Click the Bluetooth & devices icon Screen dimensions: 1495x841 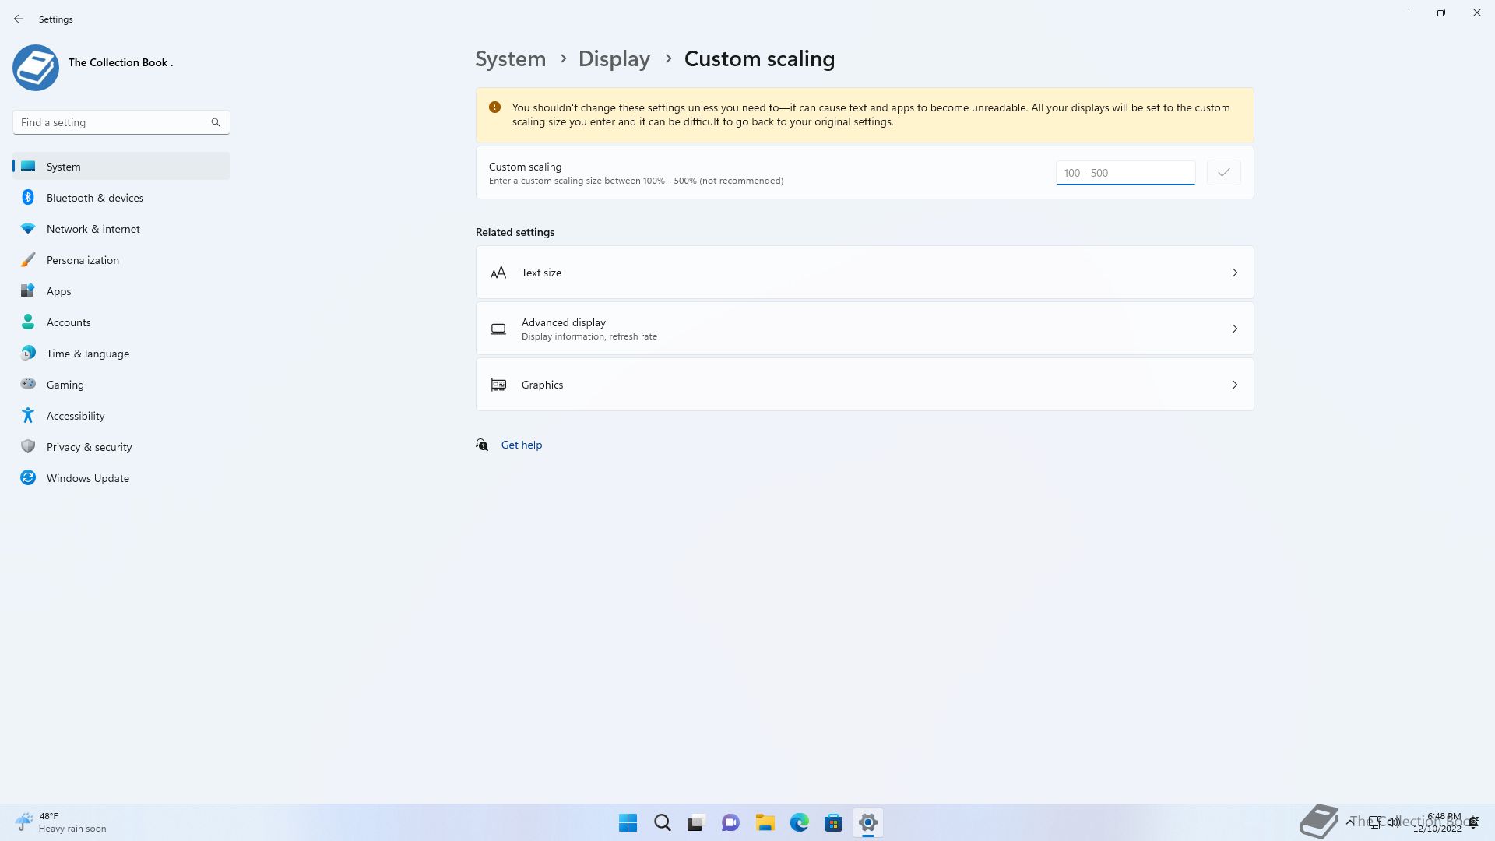tap(28, 198)
